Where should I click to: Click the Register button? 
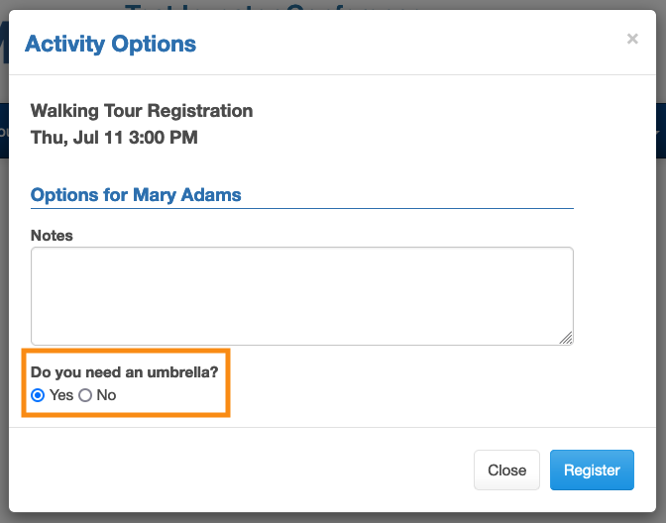coord(592,471)
